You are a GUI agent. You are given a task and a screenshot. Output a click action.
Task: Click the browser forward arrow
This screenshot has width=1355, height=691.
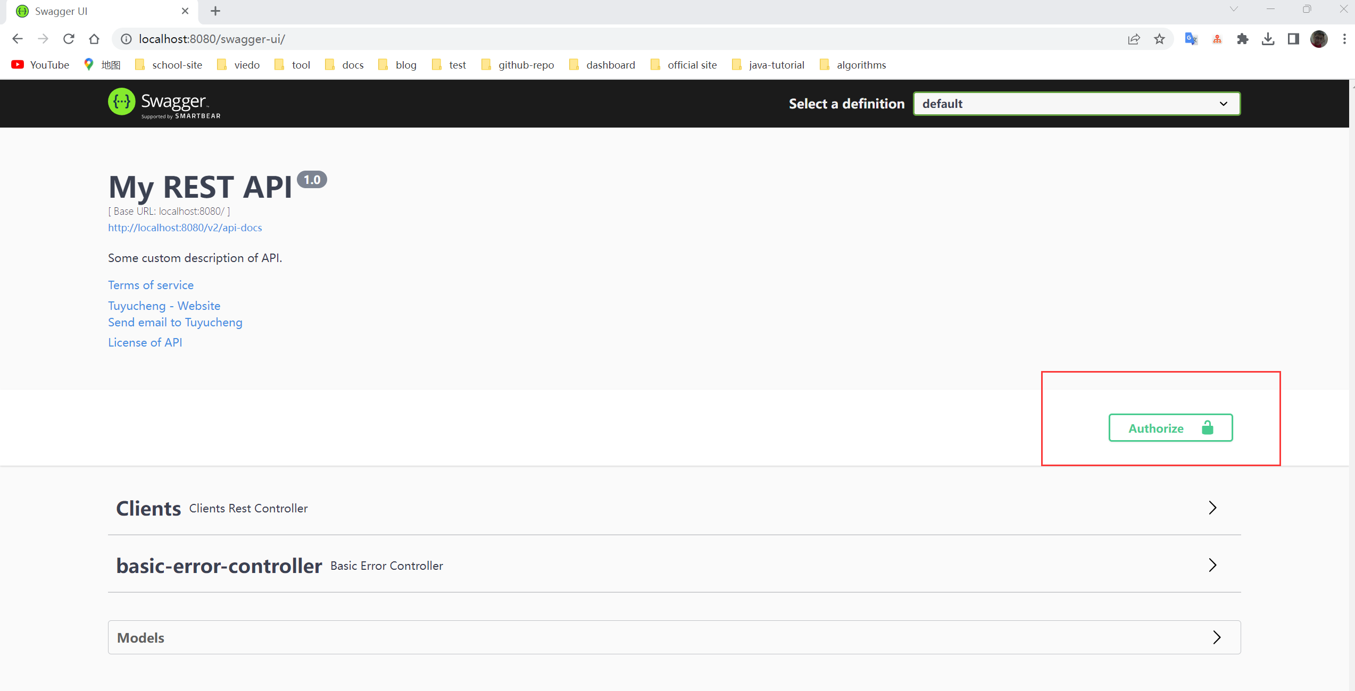point(43,39)
